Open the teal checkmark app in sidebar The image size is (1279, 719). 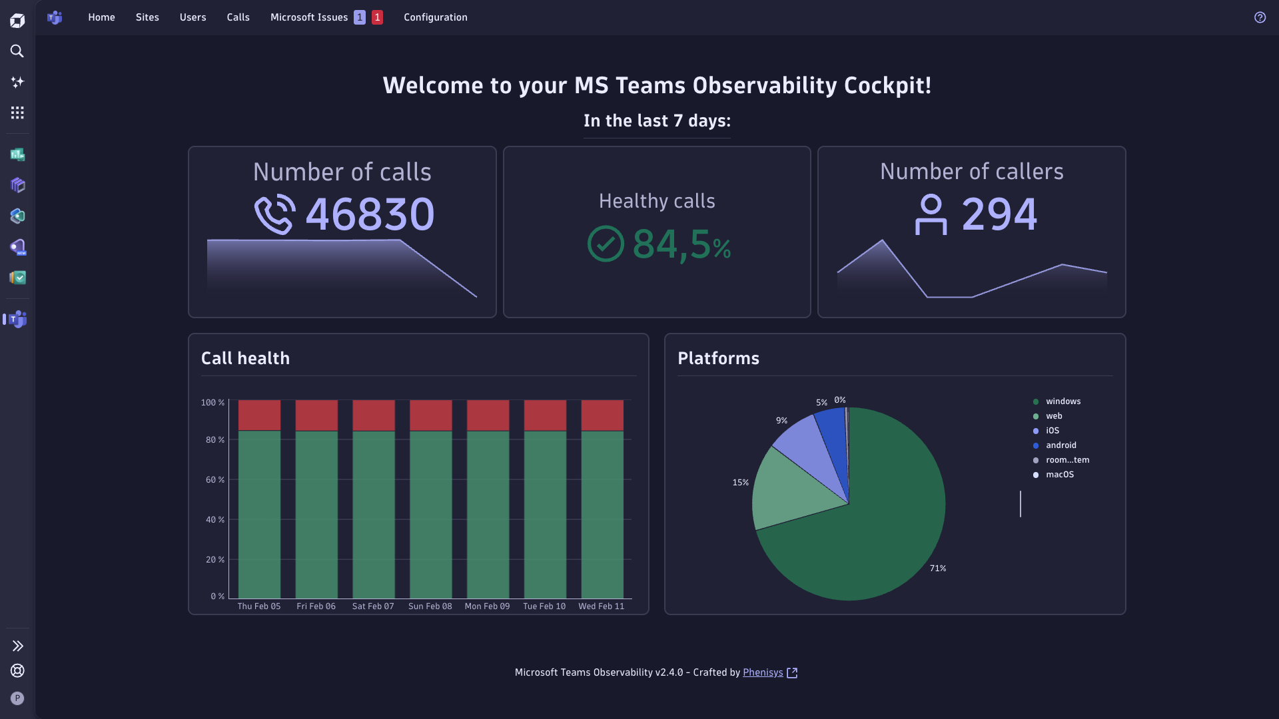(x=17, y=278)
